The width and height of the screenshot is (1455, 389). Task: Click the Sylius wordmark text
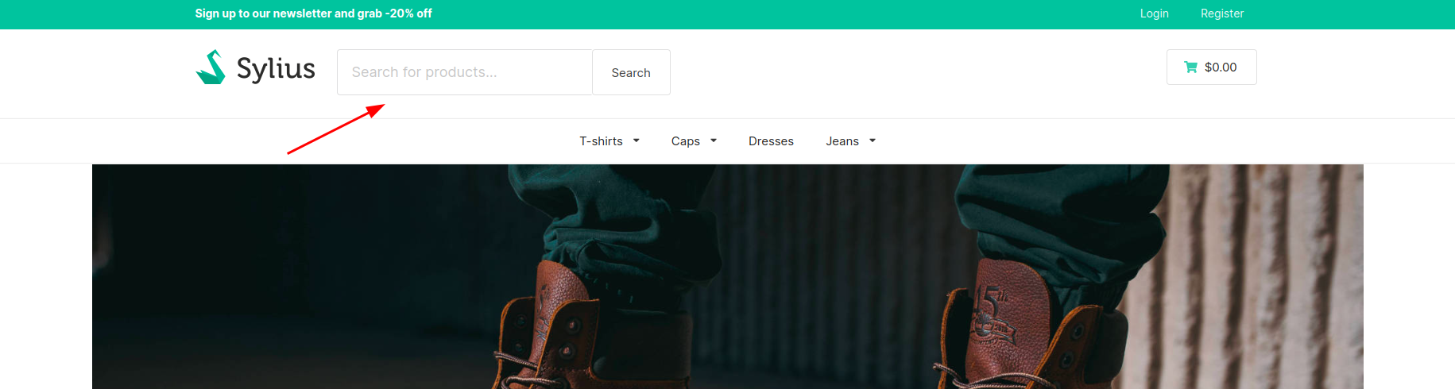tap(276, 69)
